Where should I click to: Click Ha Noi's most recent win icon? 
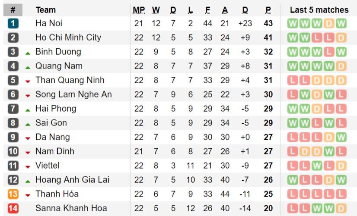pos(341,23)
